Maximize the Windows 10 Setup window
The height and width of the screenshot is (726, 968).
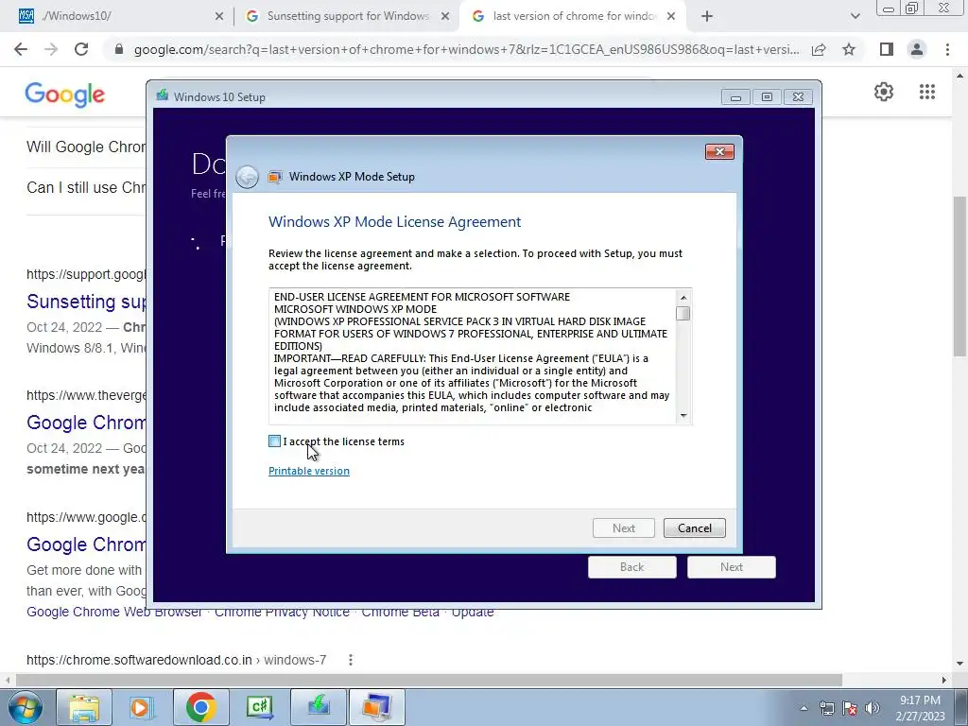[767, 97]
